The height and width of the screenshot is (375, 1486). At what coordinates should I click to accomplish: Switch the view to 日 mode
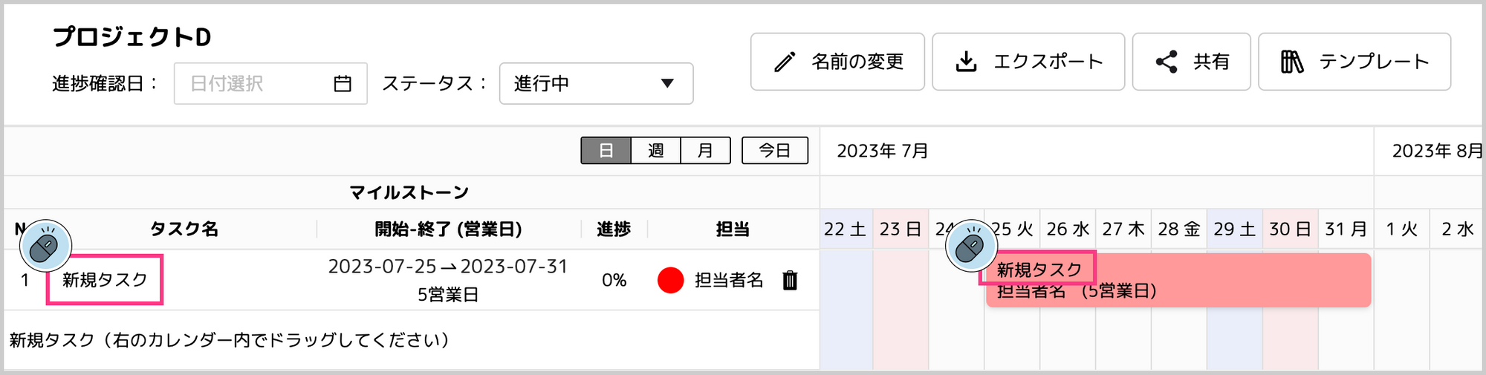pos(606,151)
